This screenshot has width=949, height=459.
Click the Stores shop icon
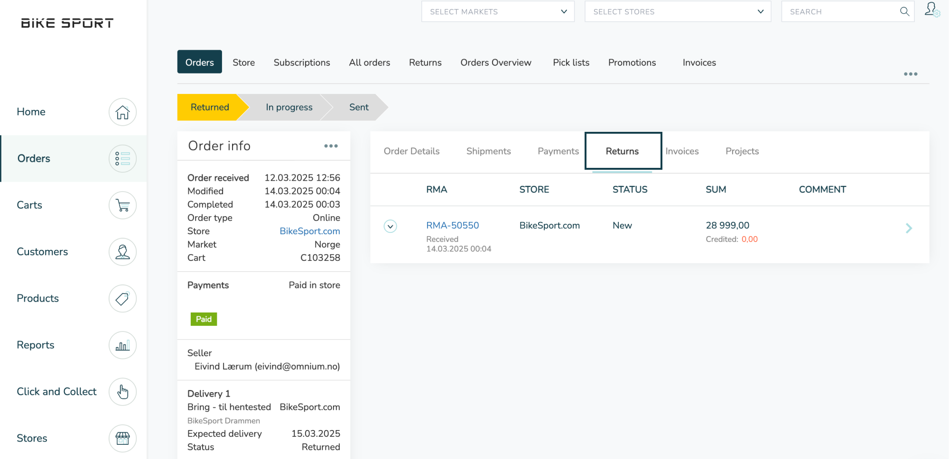click(x=122, y=438)
